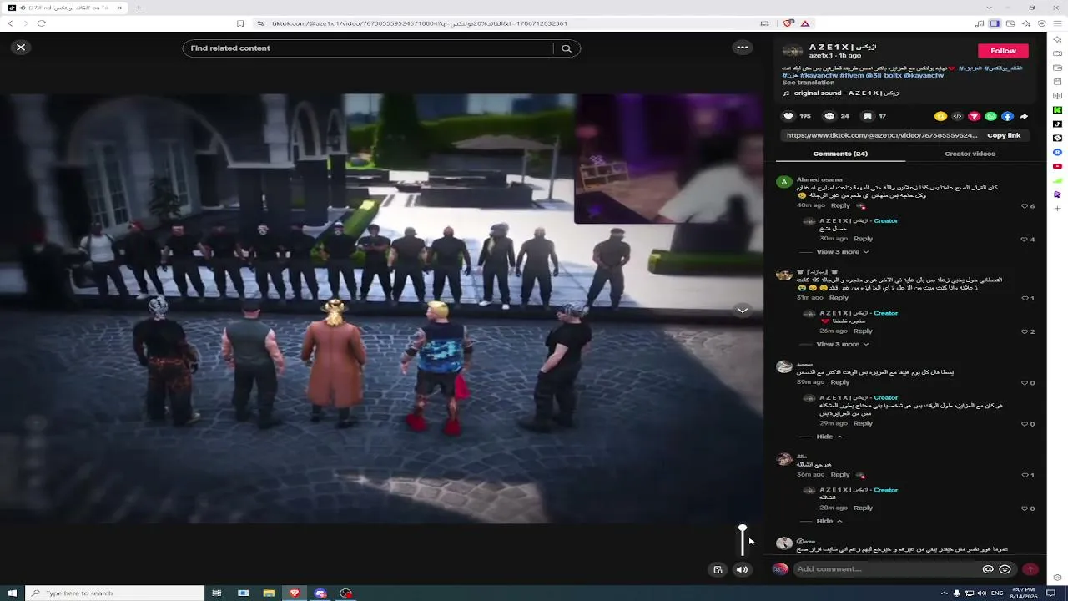
Task: Open more share options arrow
Action: coord(1024,116)
